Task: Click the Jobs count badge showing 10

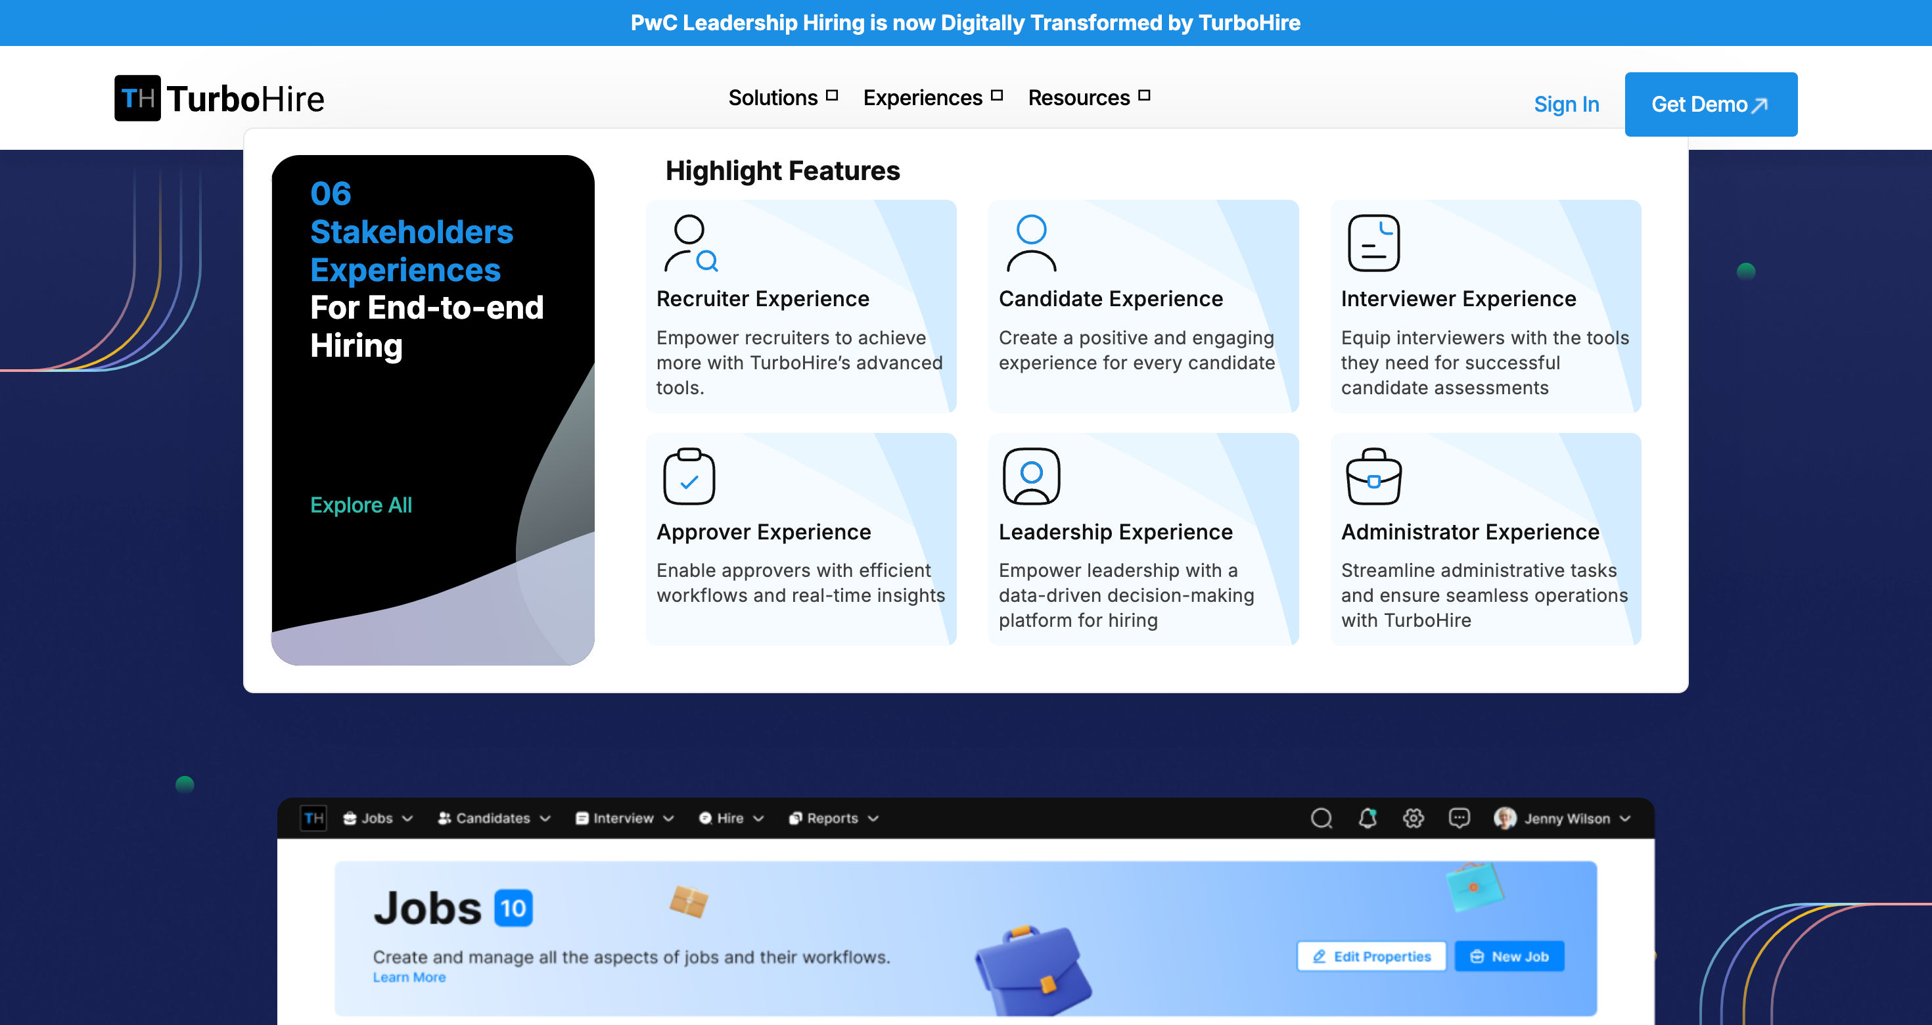Action: click(x=513, y=908)
